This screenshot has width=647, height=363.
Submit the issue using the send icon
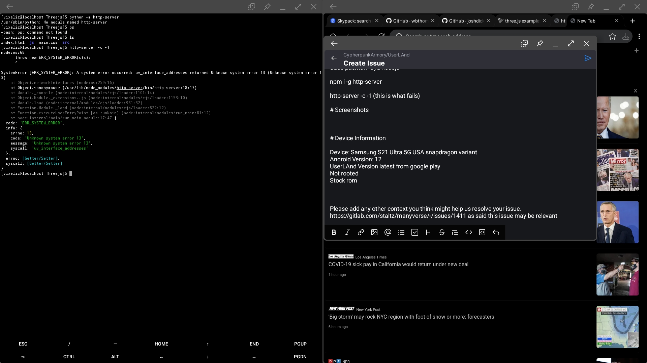(587, 58)
